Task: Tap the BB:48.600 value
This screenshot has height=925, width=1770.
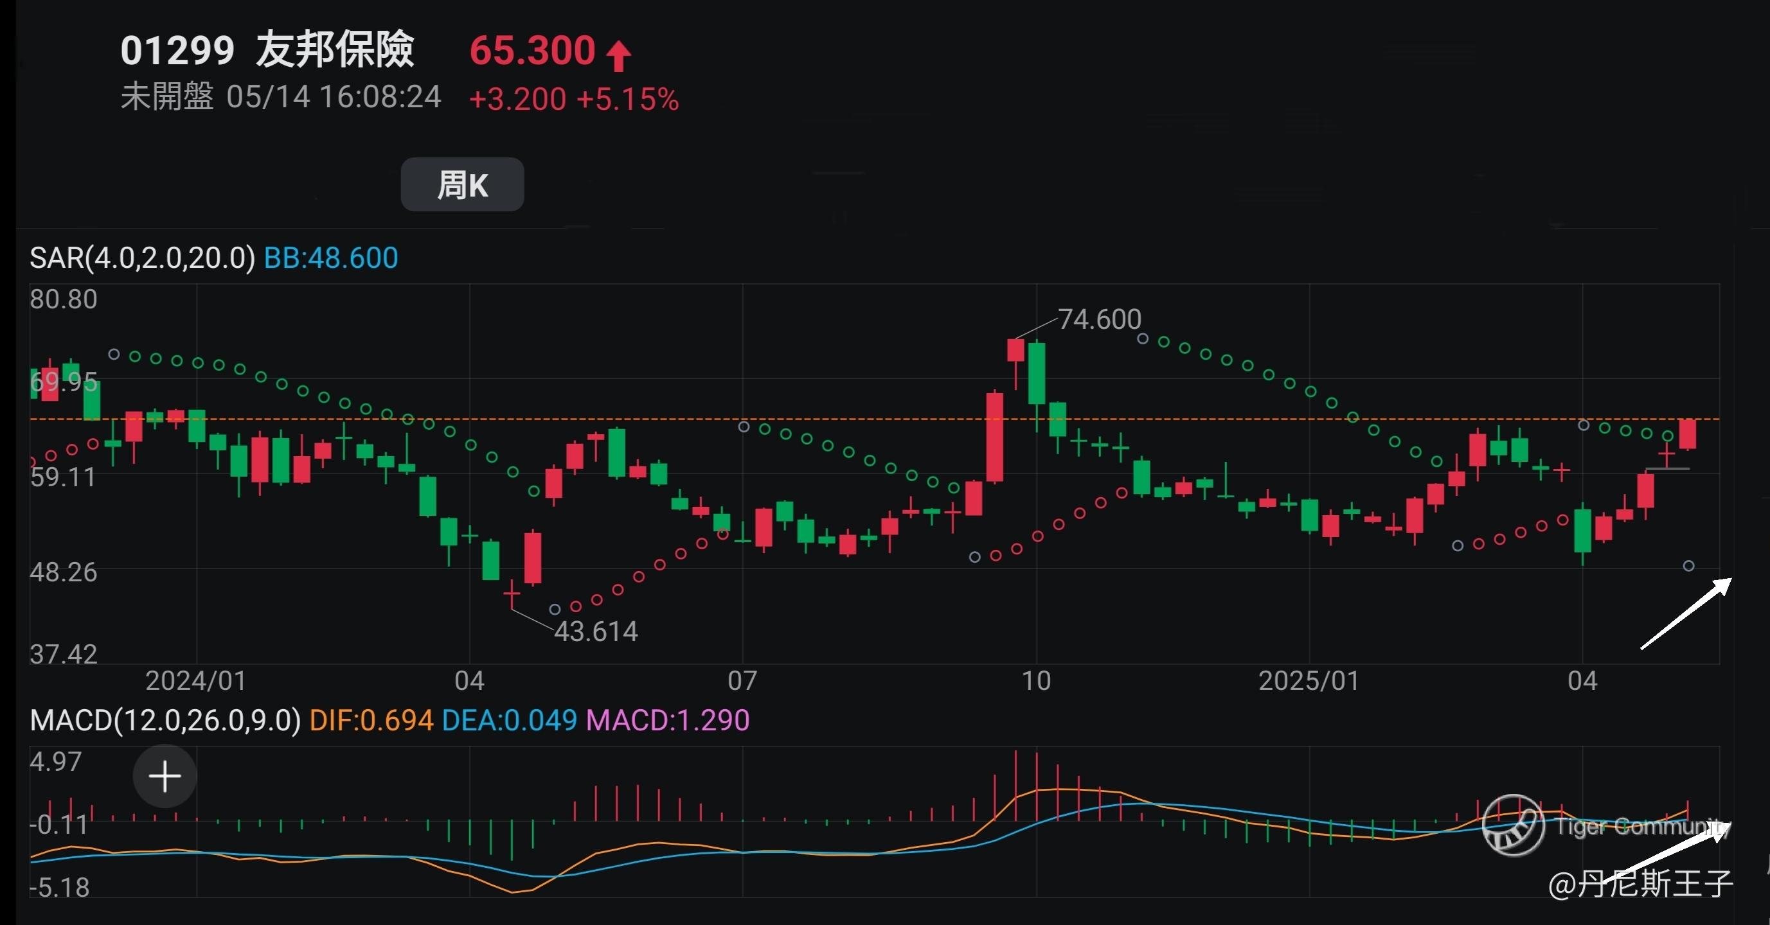Action: tap(331, 258)
